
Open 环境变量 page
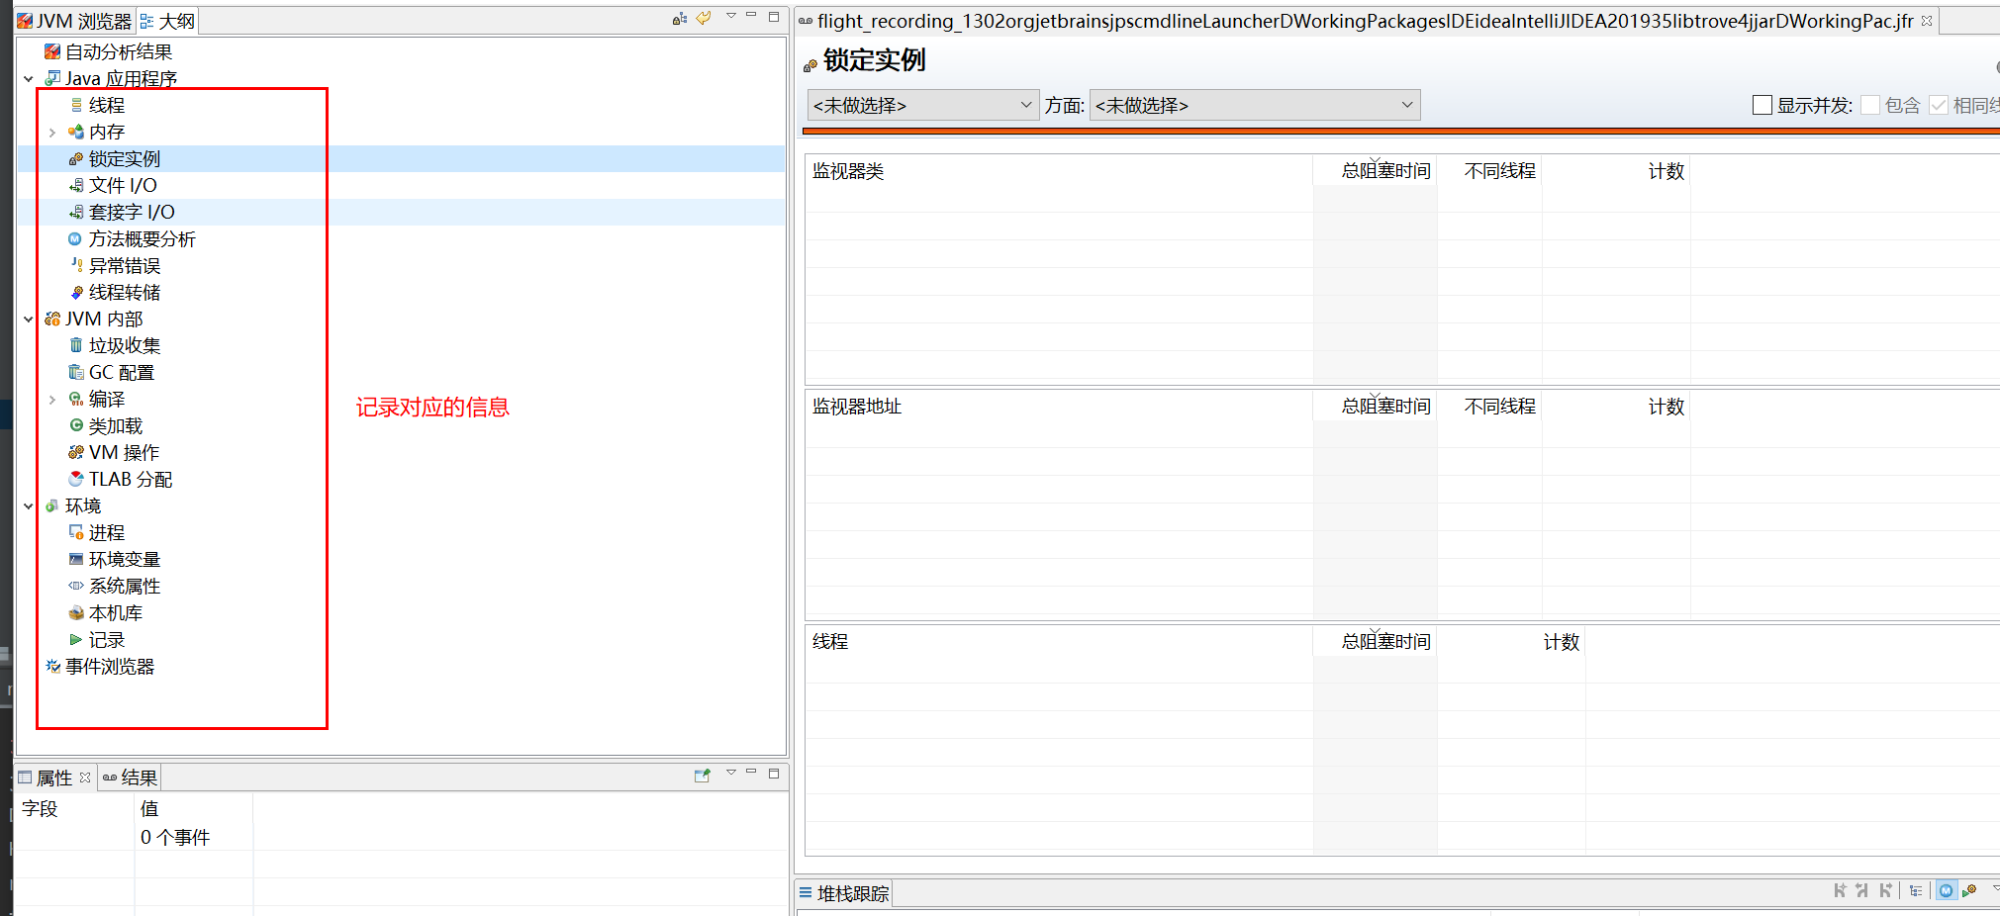point(125,559)
